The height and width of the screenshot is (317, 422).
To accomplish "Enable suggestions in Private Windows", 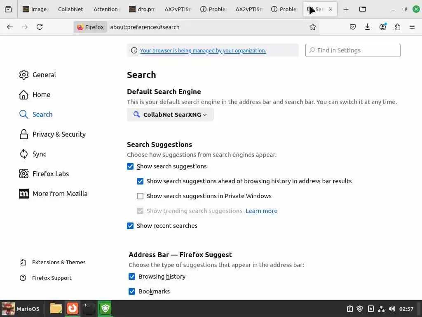I will (x=140, y=196).
